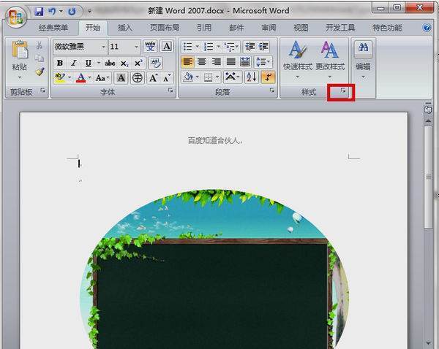Open the 审阅 tab
This screenshot has height=349, width=439.
click(x=269, y=28)
